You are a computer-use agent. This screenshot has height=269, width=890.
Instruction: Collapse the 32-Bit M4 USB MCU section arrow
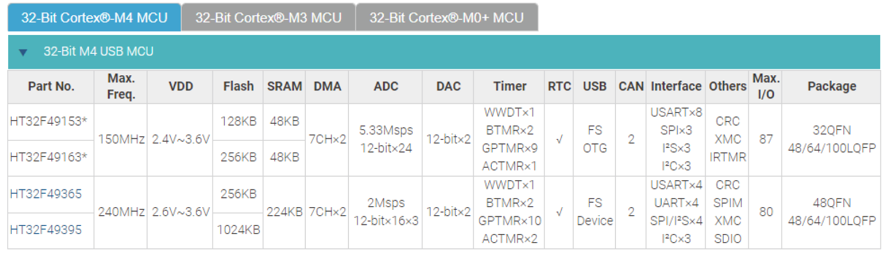click(x=23, y=52)
